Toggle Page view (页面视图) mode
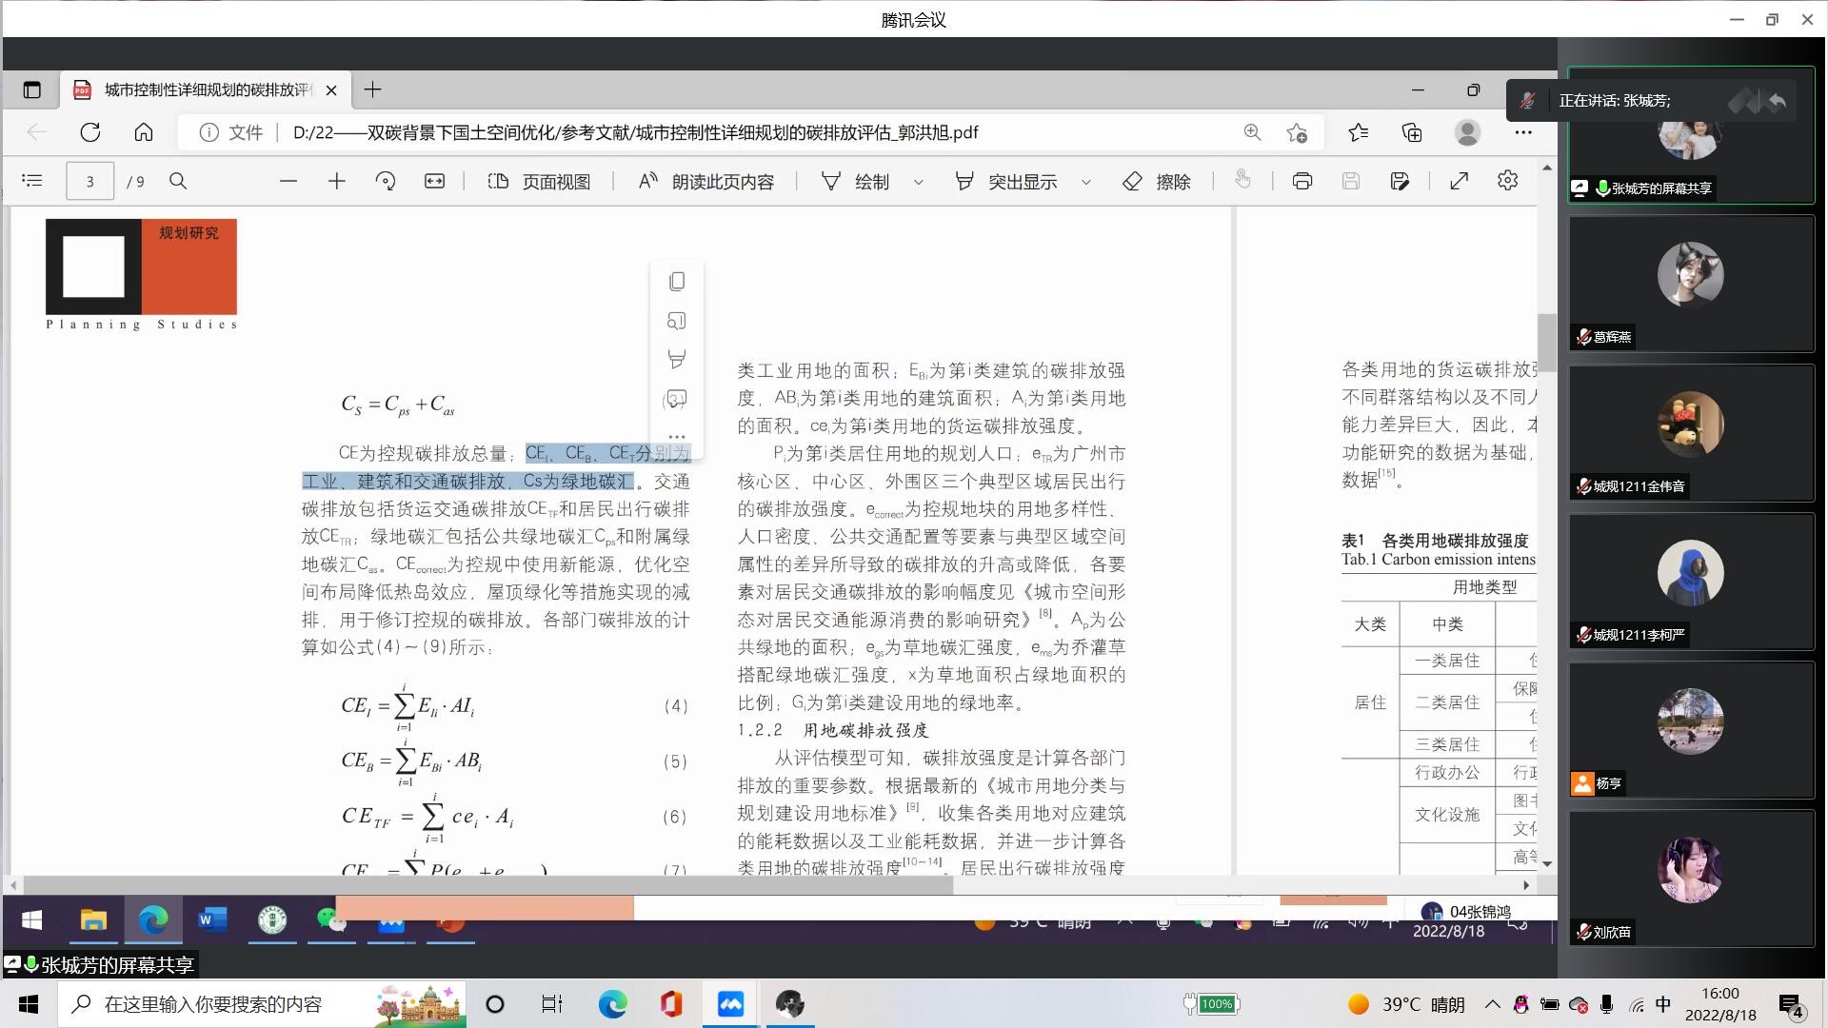This screenshot has width=1828, height=1028. point(539,181)
